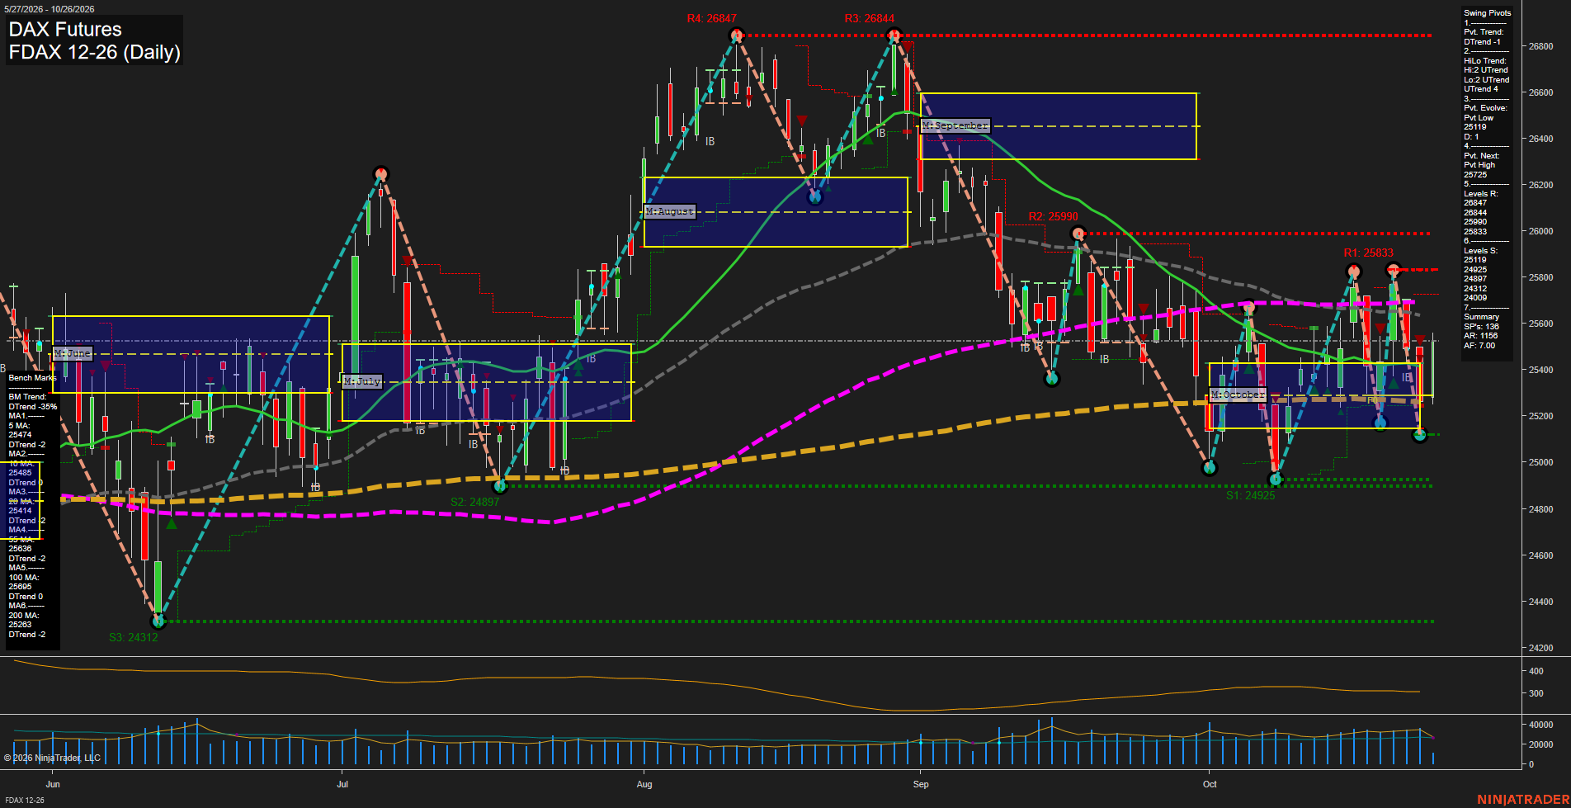The height and width of the screenshot is (808, 1571).
Task: Click the DTrend -35% benchmark value
Action: tap(33, 407)
